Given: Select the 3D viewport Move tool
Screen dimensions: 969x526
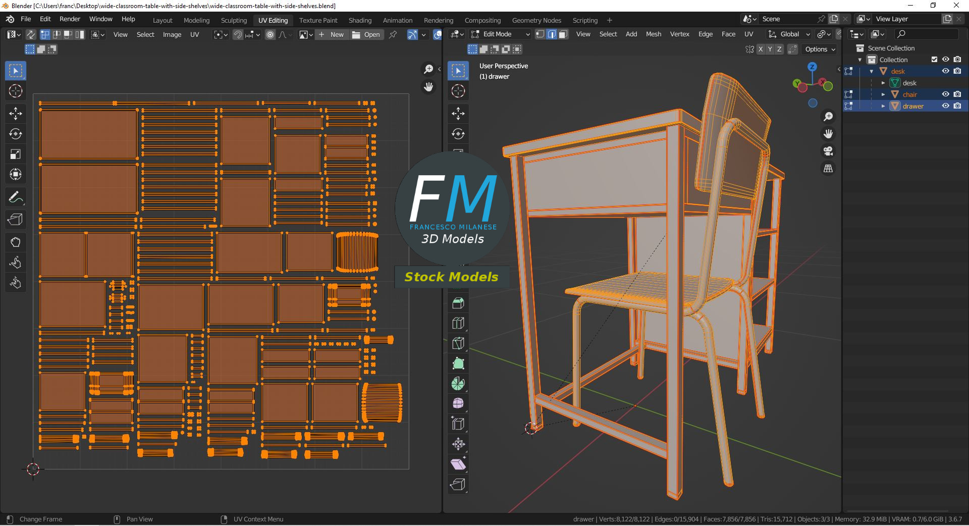Looking at the screenshot, I should pyautogui.click(x=458, y=113).
